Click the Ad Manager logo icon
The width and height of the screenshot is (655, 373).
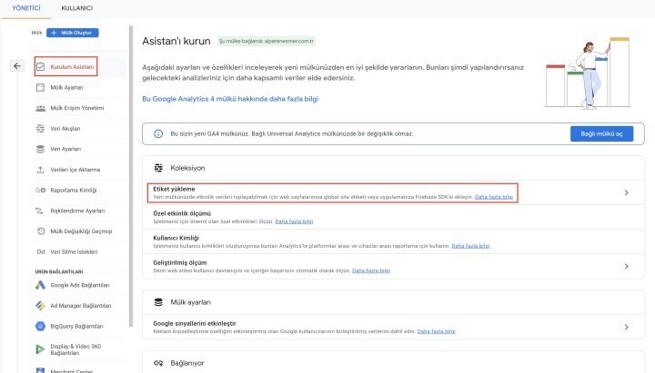(x=40, y=306)
